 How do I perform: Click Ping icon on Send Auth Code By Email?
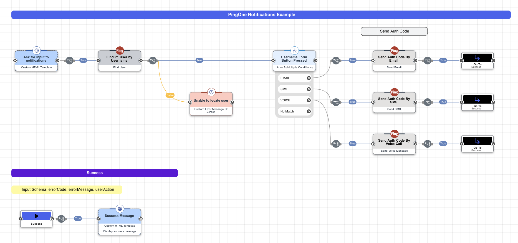(x=394, y=51)
